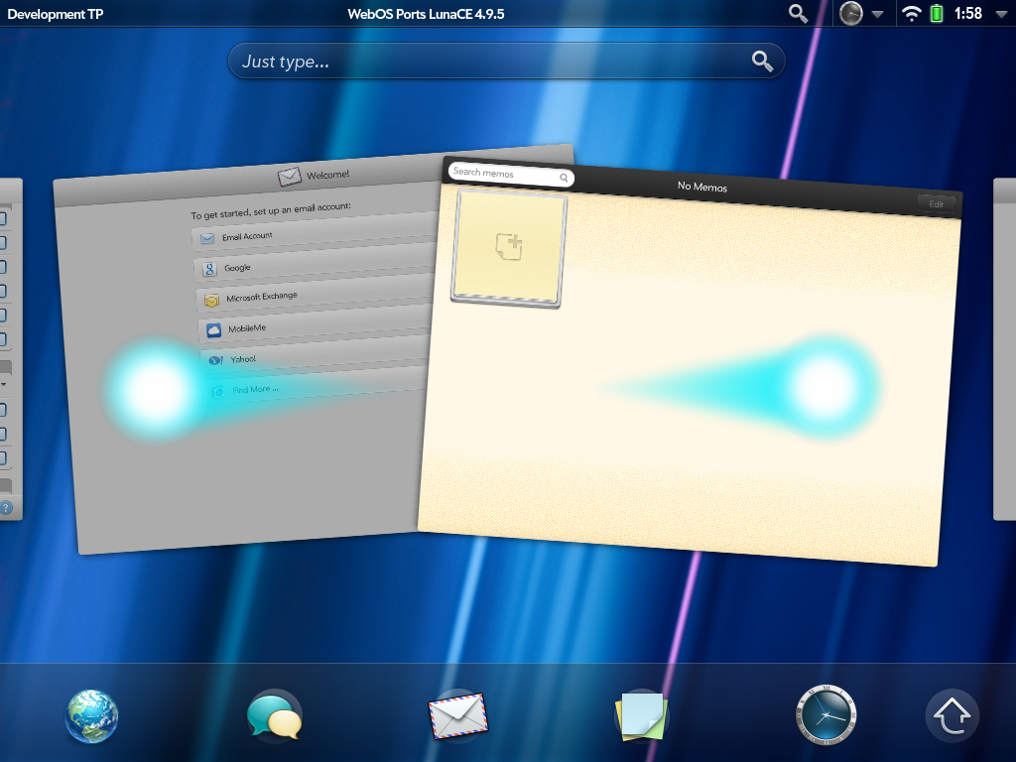Open the small dropdown arrow on the left-edge card
The width and height of the screenshot is (1016, 762).
pos(4,384)
